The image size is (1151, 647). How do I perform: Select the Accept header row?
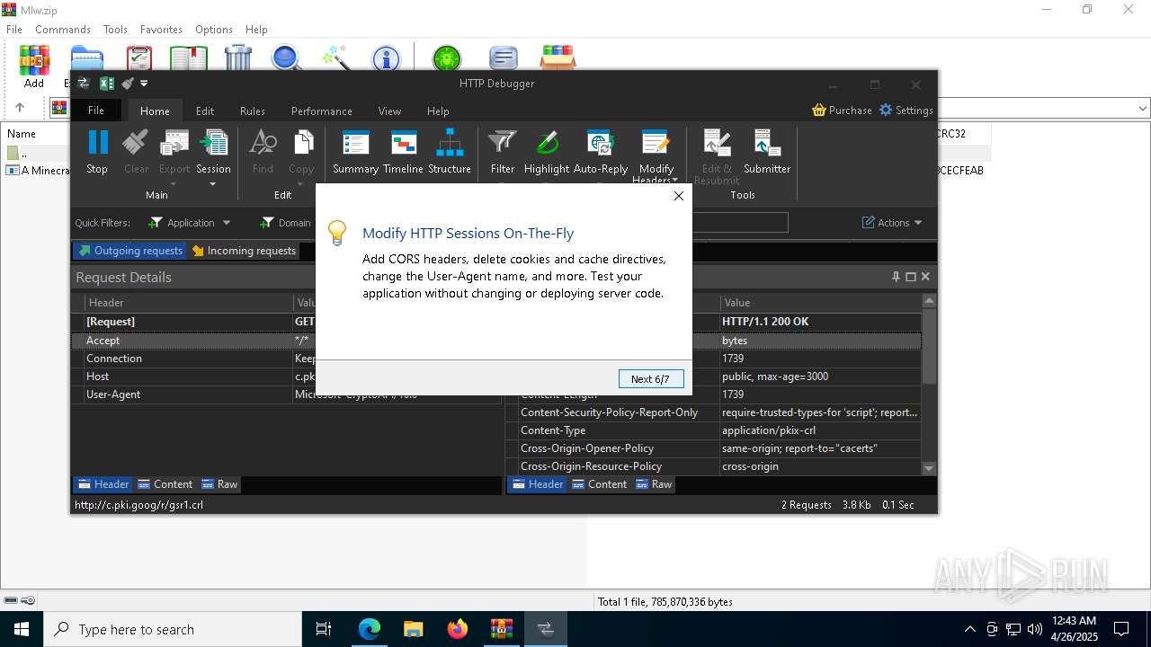coord(287,341)
